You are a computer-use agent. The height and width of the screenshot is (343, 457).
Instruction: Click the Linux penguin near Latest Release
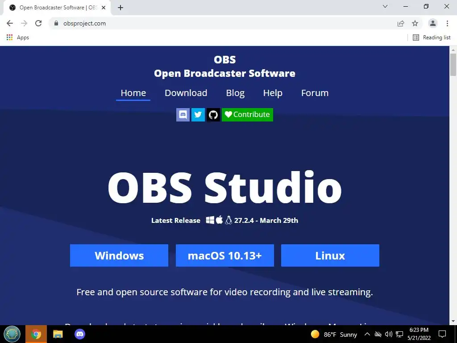(x=228, y=220)
